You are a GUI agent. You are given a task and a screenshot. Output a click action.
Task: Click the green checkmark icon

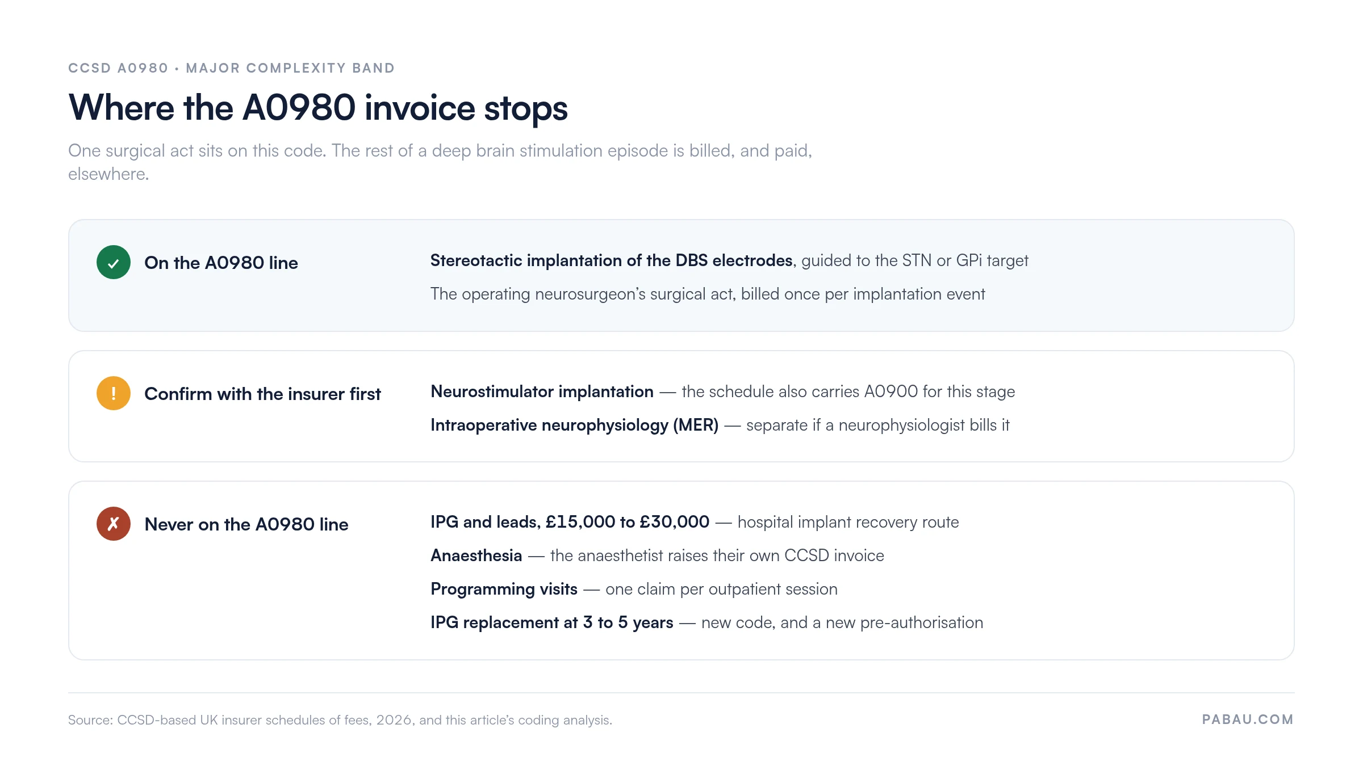[x=114, y=262]
